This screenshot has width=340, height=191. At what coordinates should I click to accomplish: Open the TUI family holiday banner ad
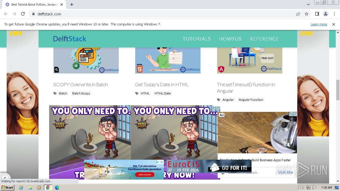point(124,170)
